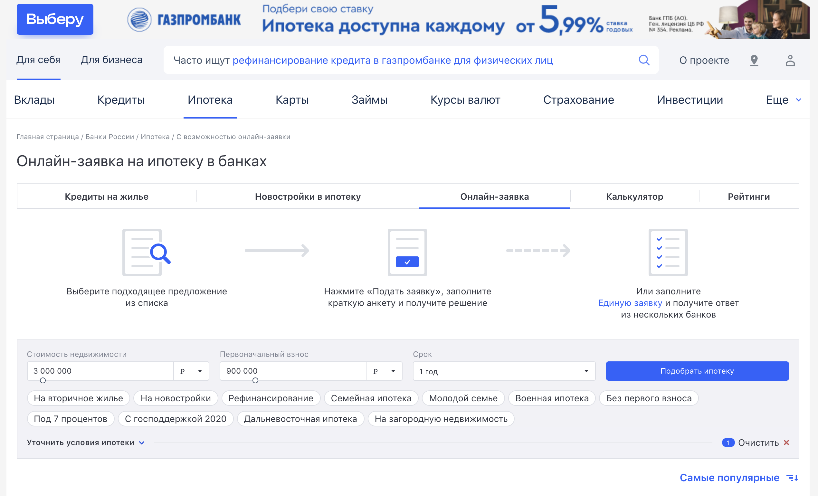Click the sort order icon near Самые популярные
The width and height of the screenshot is (818, 496).
click(793, 478)
